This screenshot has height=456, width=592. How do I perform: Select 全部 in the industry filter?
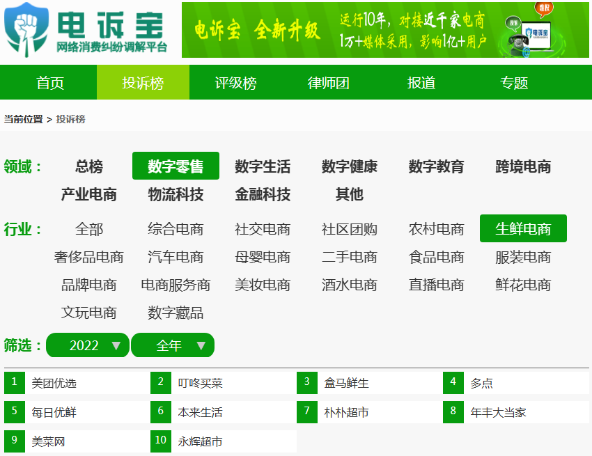click(x=89, y=229)
